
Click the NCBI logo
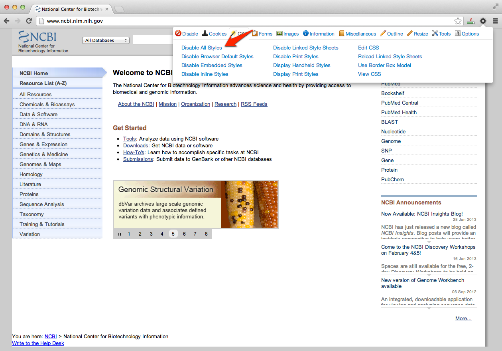(x=37, y=37)
